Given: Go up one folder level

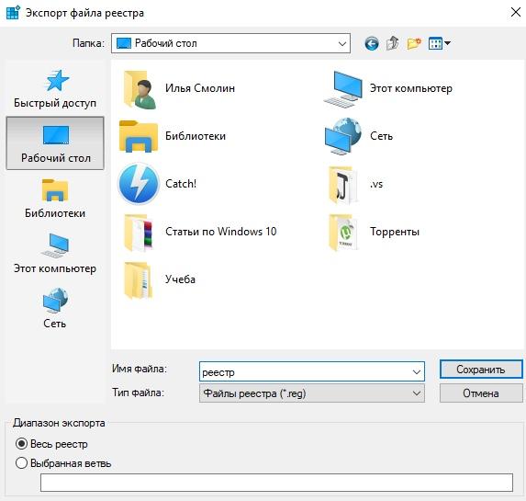Looking at the screenshot, I should coord(393,44).
